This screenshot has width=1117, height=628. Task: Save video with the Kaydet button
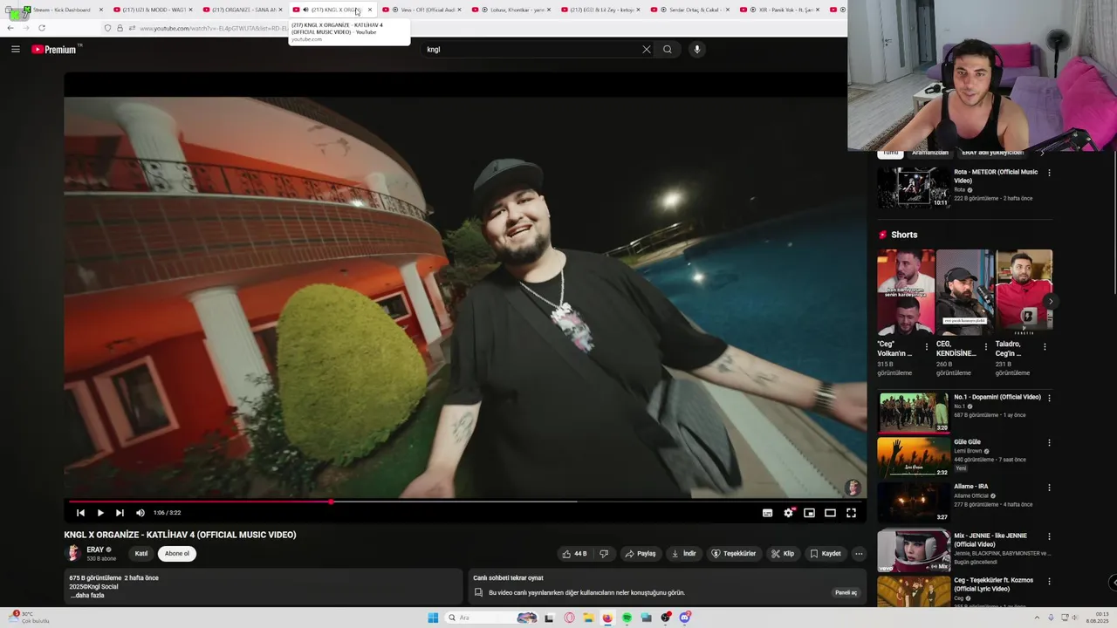826,553
